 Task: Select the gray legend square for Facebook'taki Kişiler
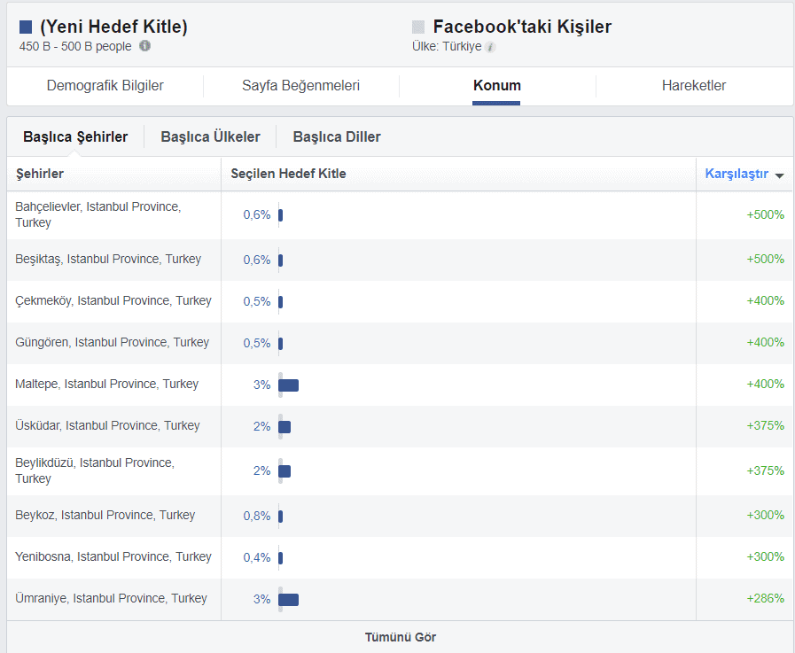(417, 26)
